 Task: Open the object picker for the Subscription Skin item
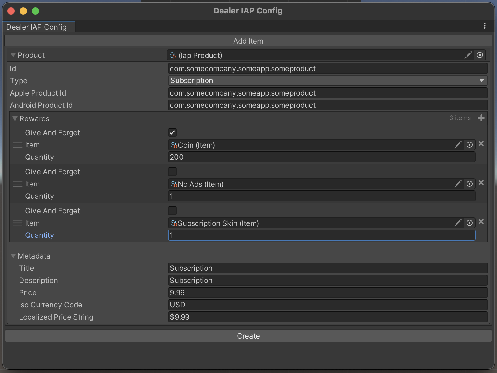pyautogui.click(x=470, y=223)
